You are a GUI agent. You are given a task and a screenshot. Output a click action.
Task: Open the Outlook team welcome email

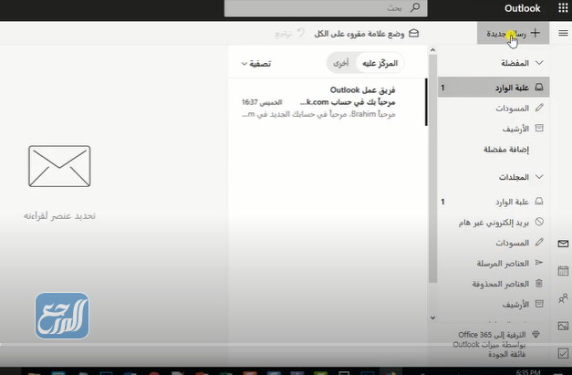coord(328,103)
